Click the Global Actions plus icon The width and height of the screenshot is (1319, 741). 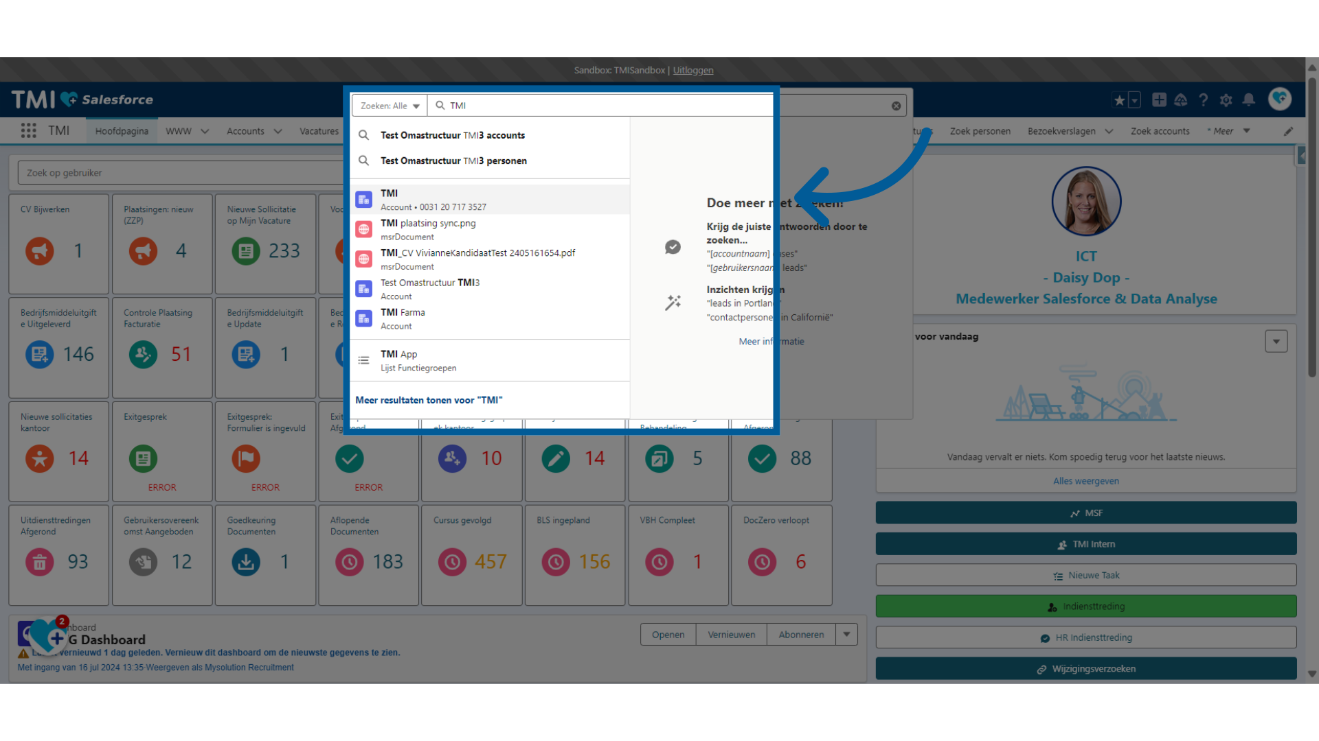tap(1159, 99)
